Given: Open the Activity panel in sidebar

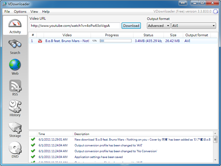Looking at the screenshot, I should click(15, 26).
